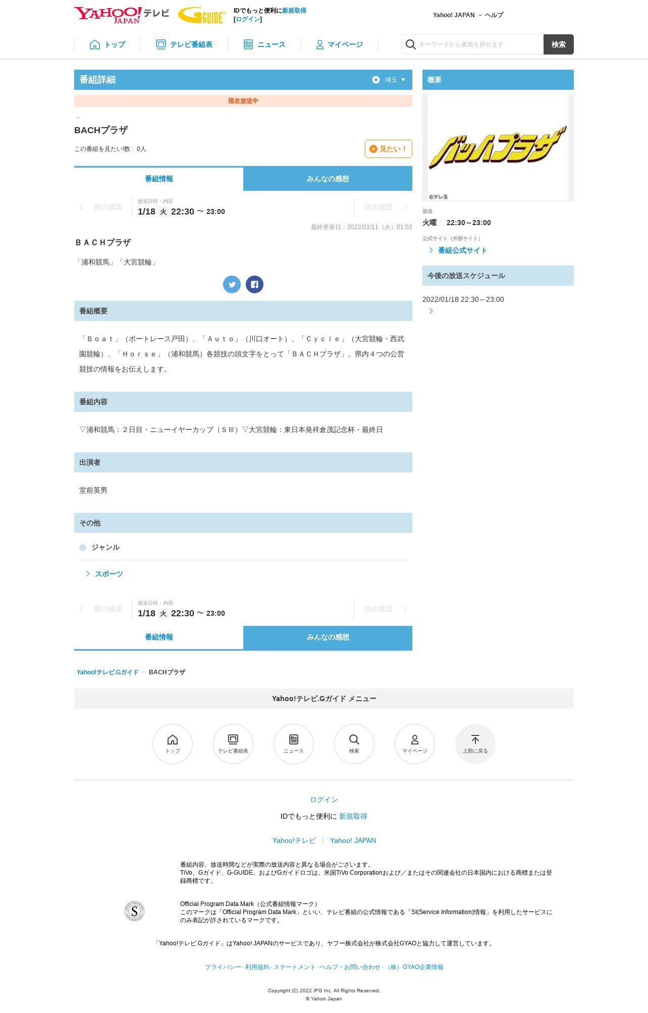648x1013 pixels.
Task: Open プライバシー footer link
Action: click(223, 967)
